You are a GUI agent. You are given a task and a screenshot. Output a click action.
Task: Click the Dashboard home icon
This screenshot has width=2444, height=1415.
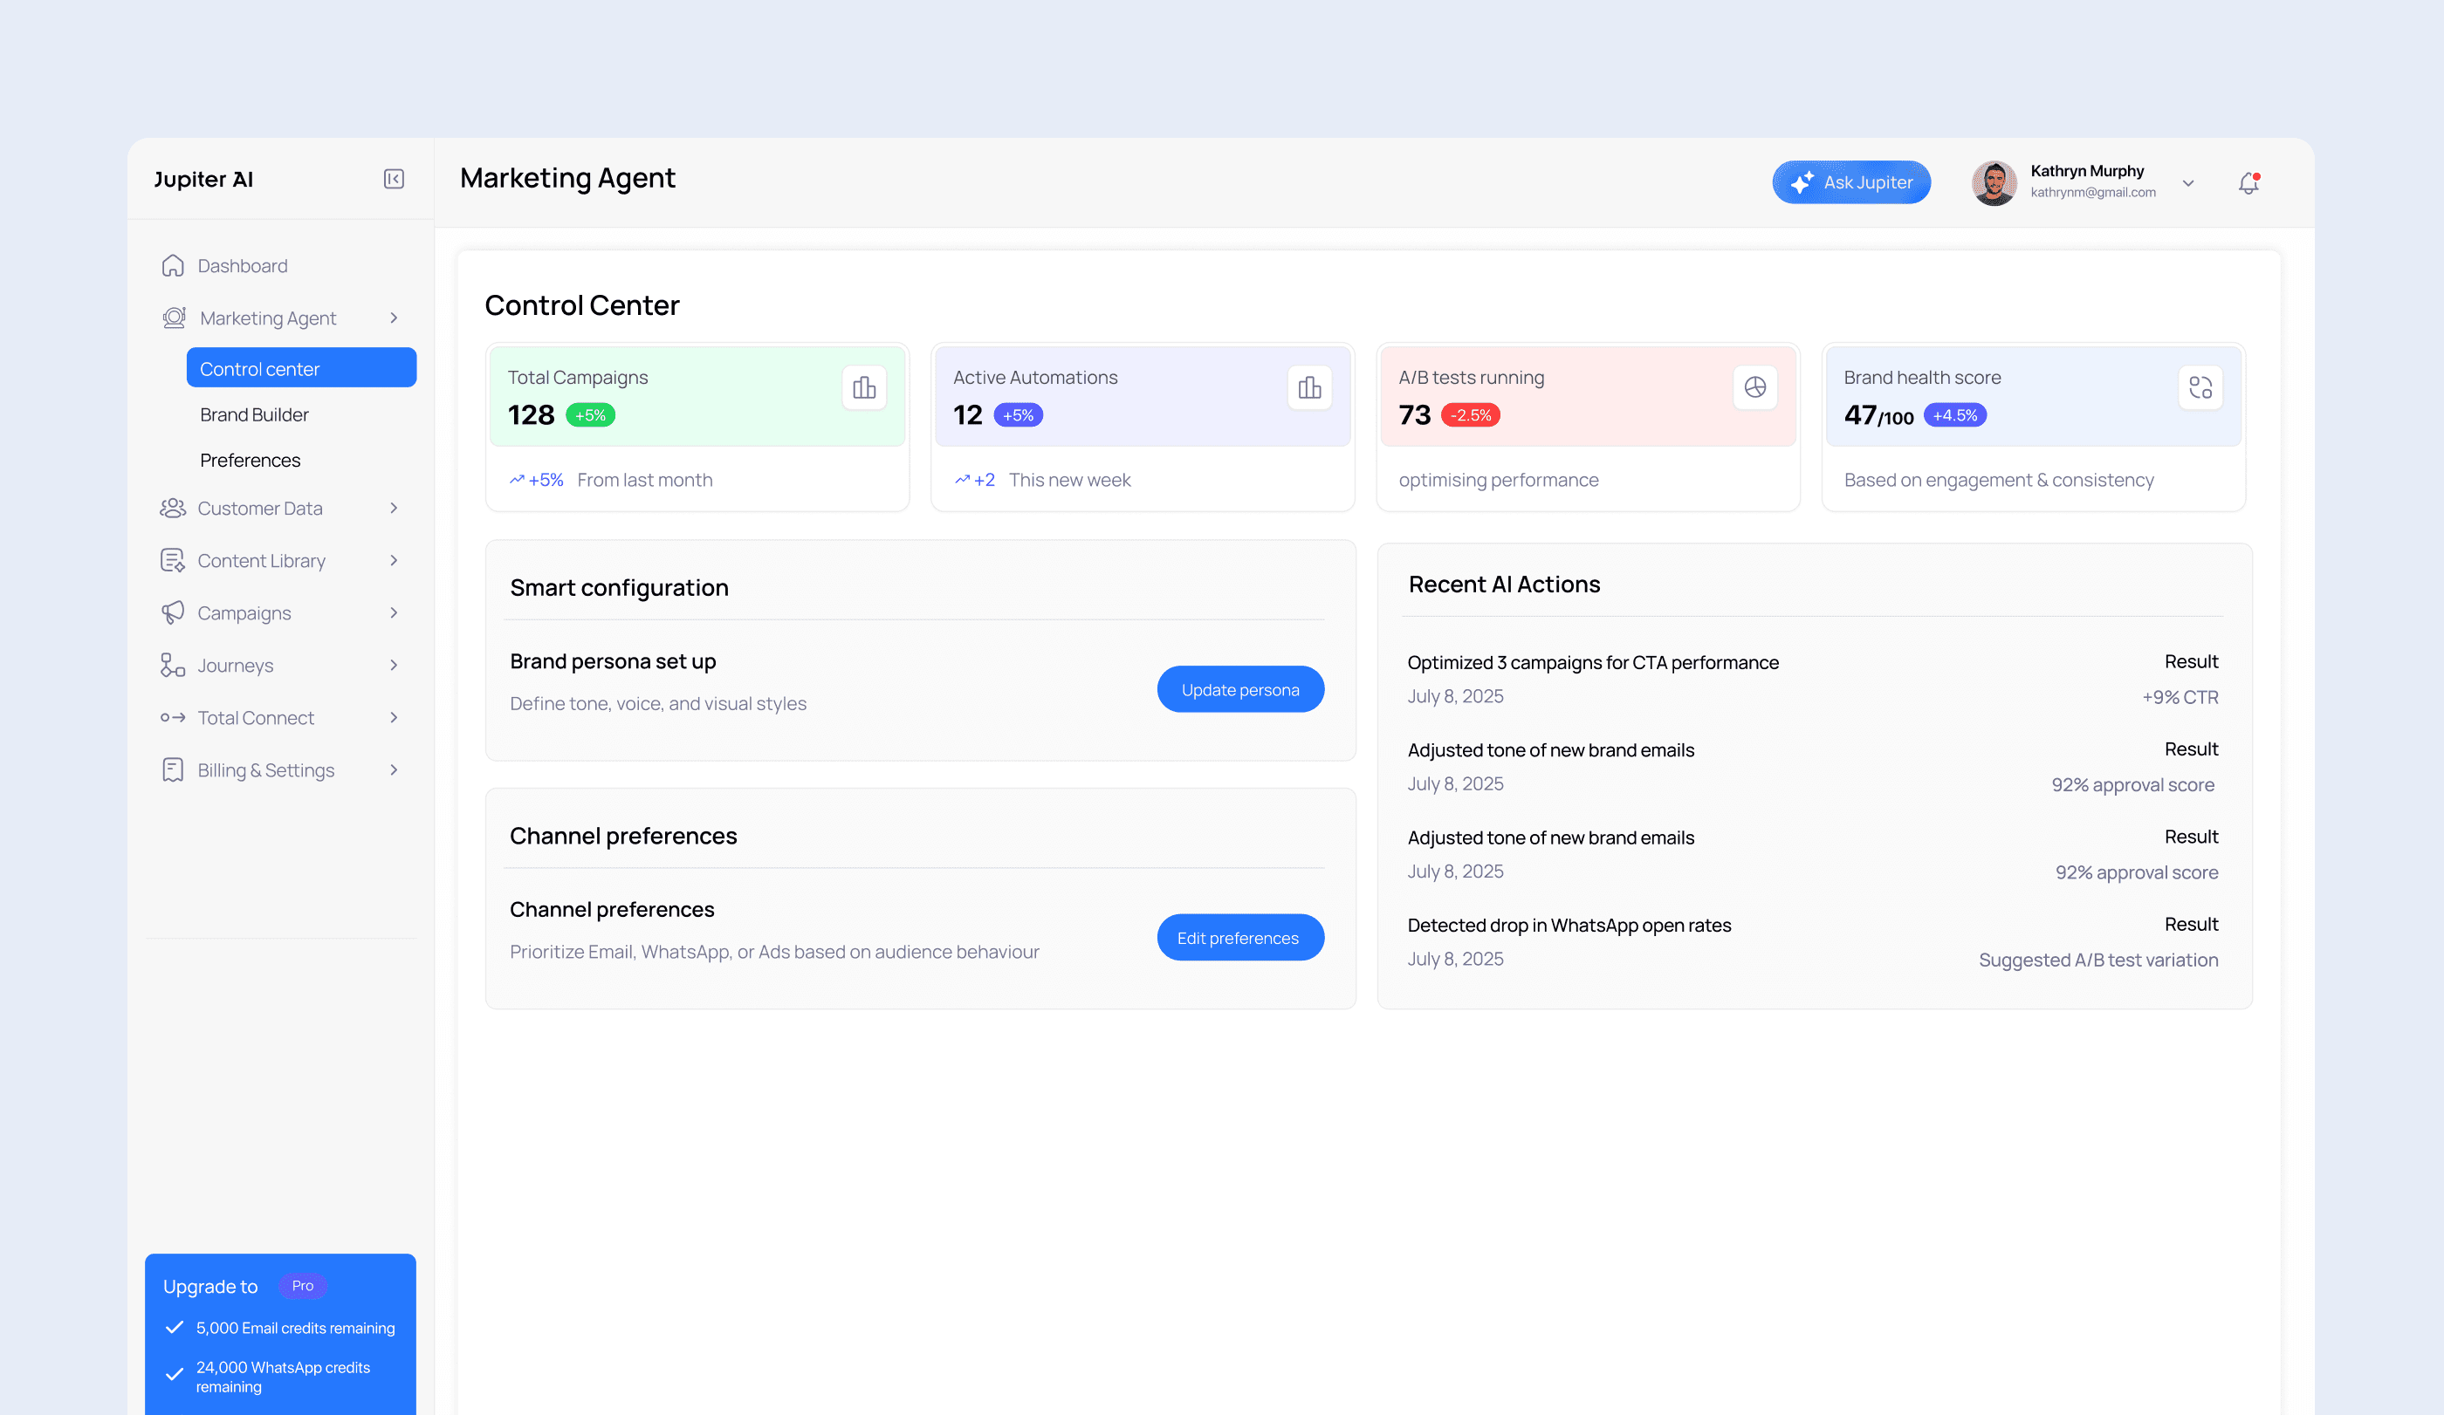(x=173, y=265)
